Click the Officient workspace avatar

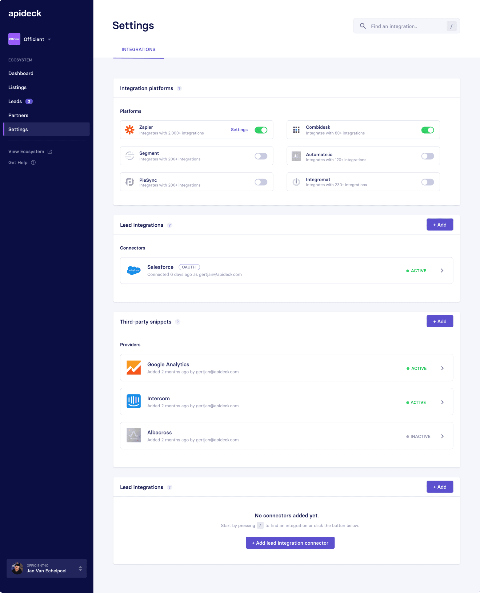tap(14, 39)
